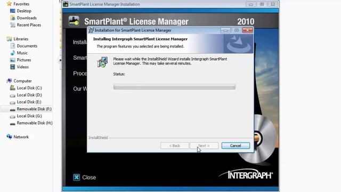Viewport: 341px width, 192px height.
Task: Click the Network icon
Action: click(9, 137)
